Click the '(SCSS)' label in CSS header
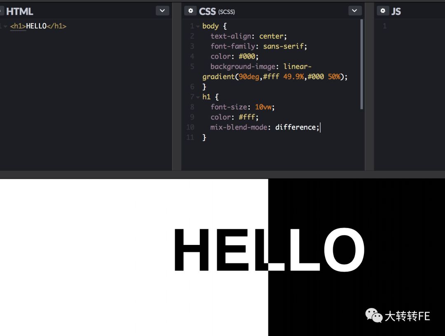Screen dimensions: 445x336 tap(227, 12)
